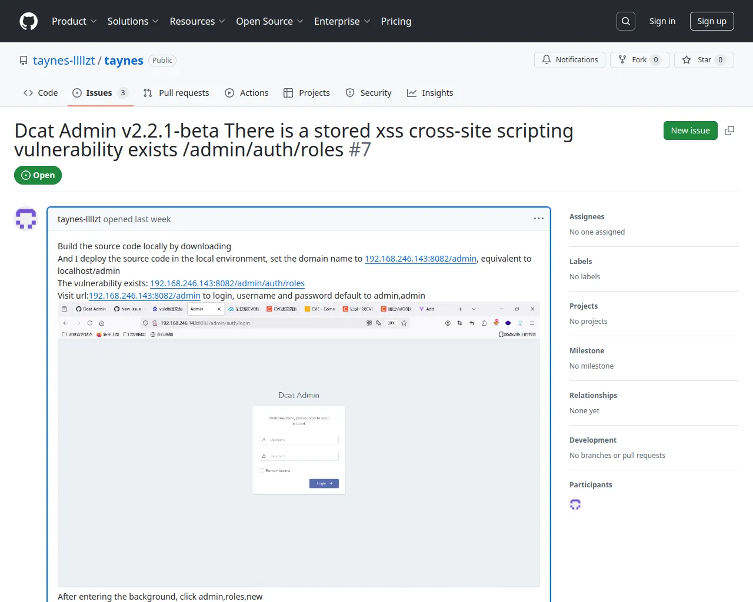The width and height of the screenshot is (753, 602).
Task: Copy issue link with copy icon
Action: click(x=729, y=131)
